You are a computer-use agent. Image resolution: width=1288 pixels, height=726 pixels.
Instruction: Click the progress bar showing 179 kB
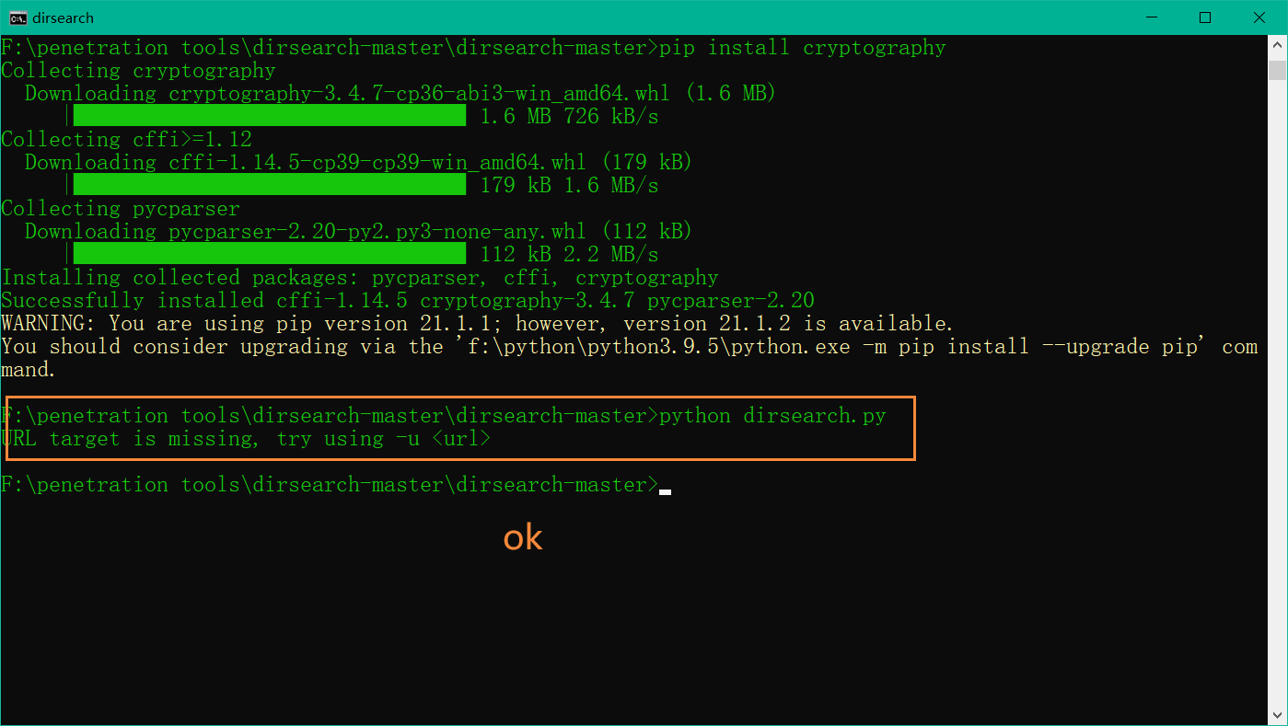269,185
